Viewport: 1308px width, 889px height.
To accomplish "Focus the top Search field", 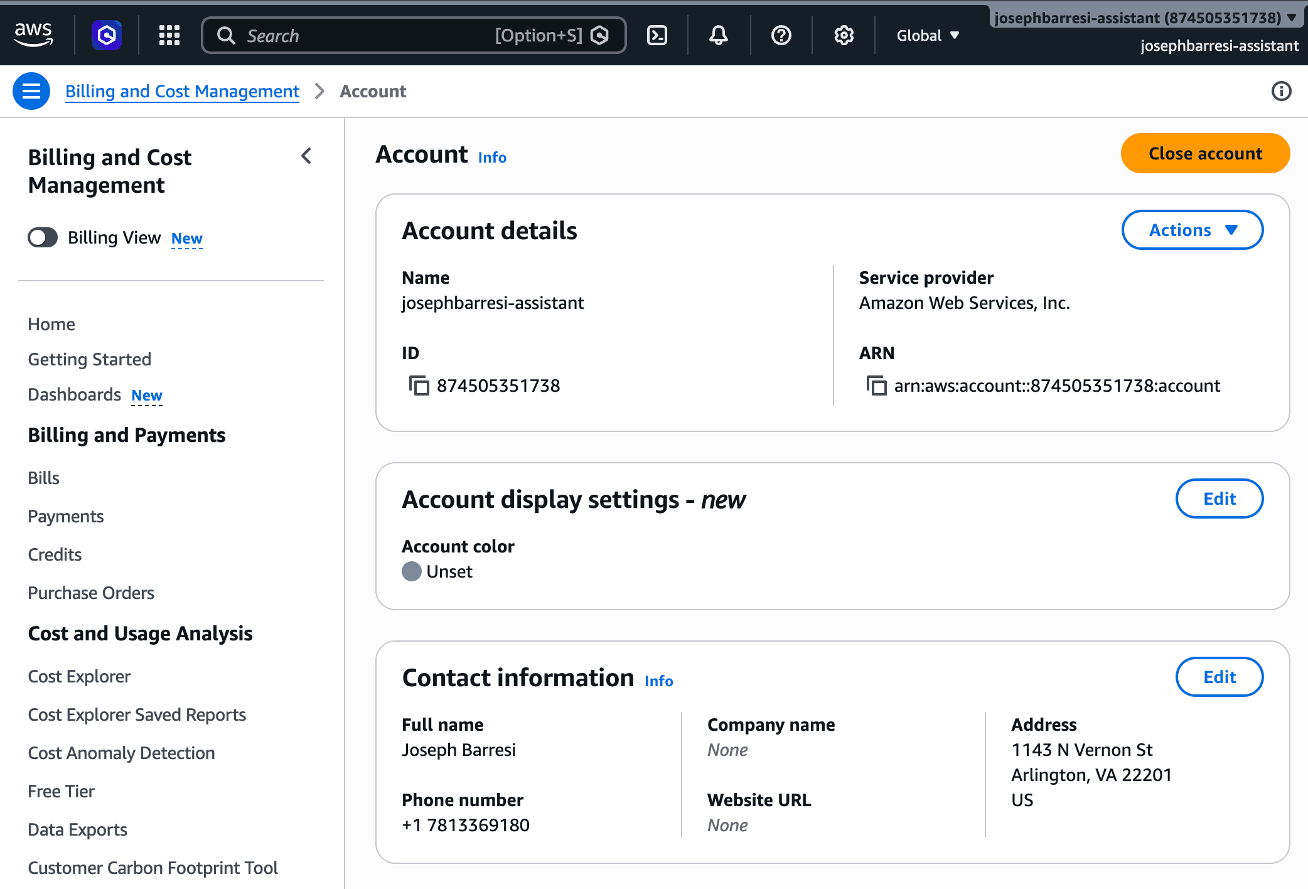I will tap(414, 35).
